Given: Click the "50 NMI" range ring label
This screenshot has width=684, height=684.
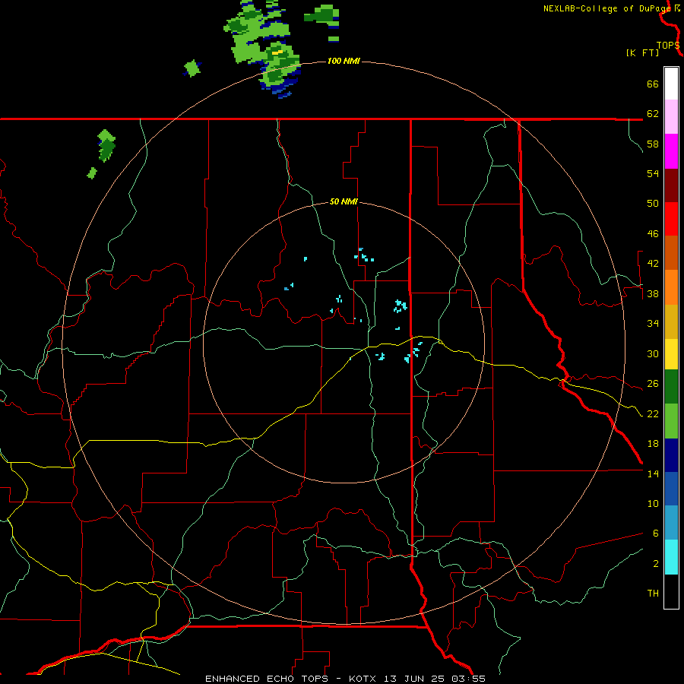Looking at the screenshot, I should [344, 201].
